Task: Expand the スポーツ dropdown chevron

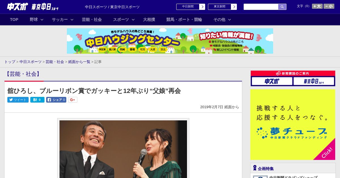Action: 133,19
